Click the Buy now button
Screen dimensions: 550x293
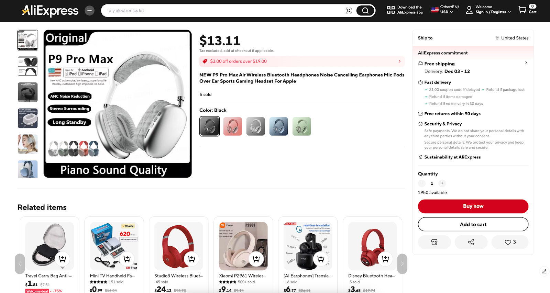coord(473,206)
